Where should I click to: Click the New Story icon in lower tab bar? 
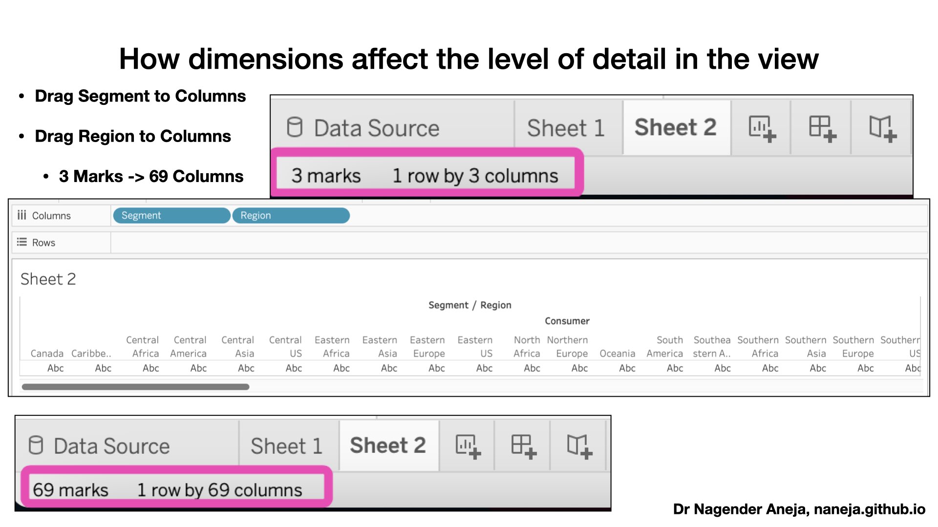(x=579, y=446)
